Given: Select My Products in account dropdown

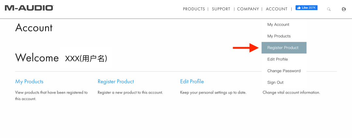Looking at the screenshot, I should 279,36.
